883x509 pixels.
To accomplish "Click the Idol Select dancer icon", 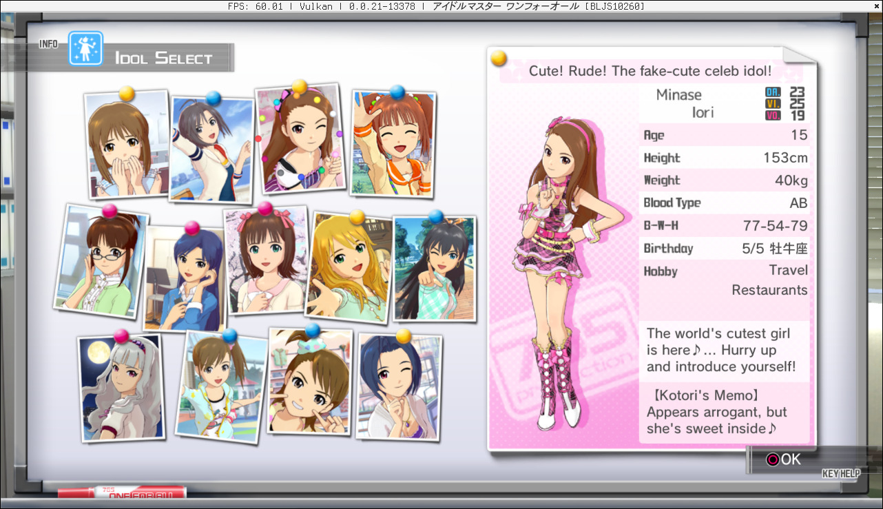I will (85, 48).
